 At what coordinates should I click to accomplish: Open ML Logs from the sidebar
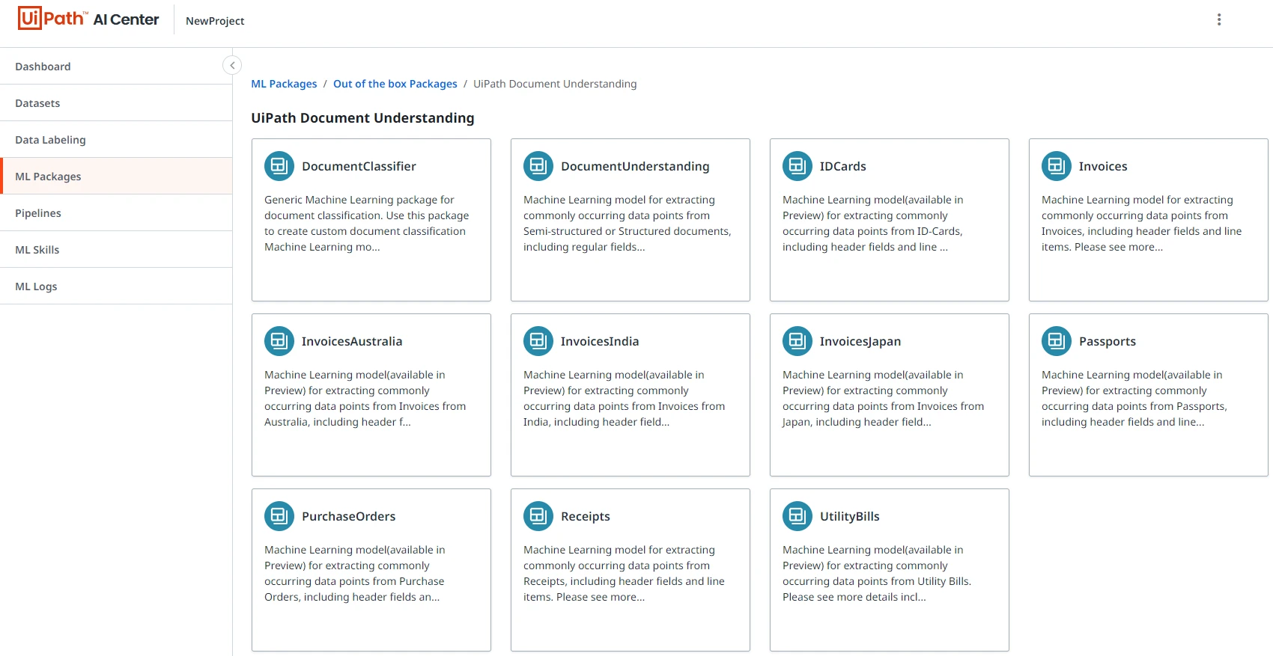[x=116, y=286]
